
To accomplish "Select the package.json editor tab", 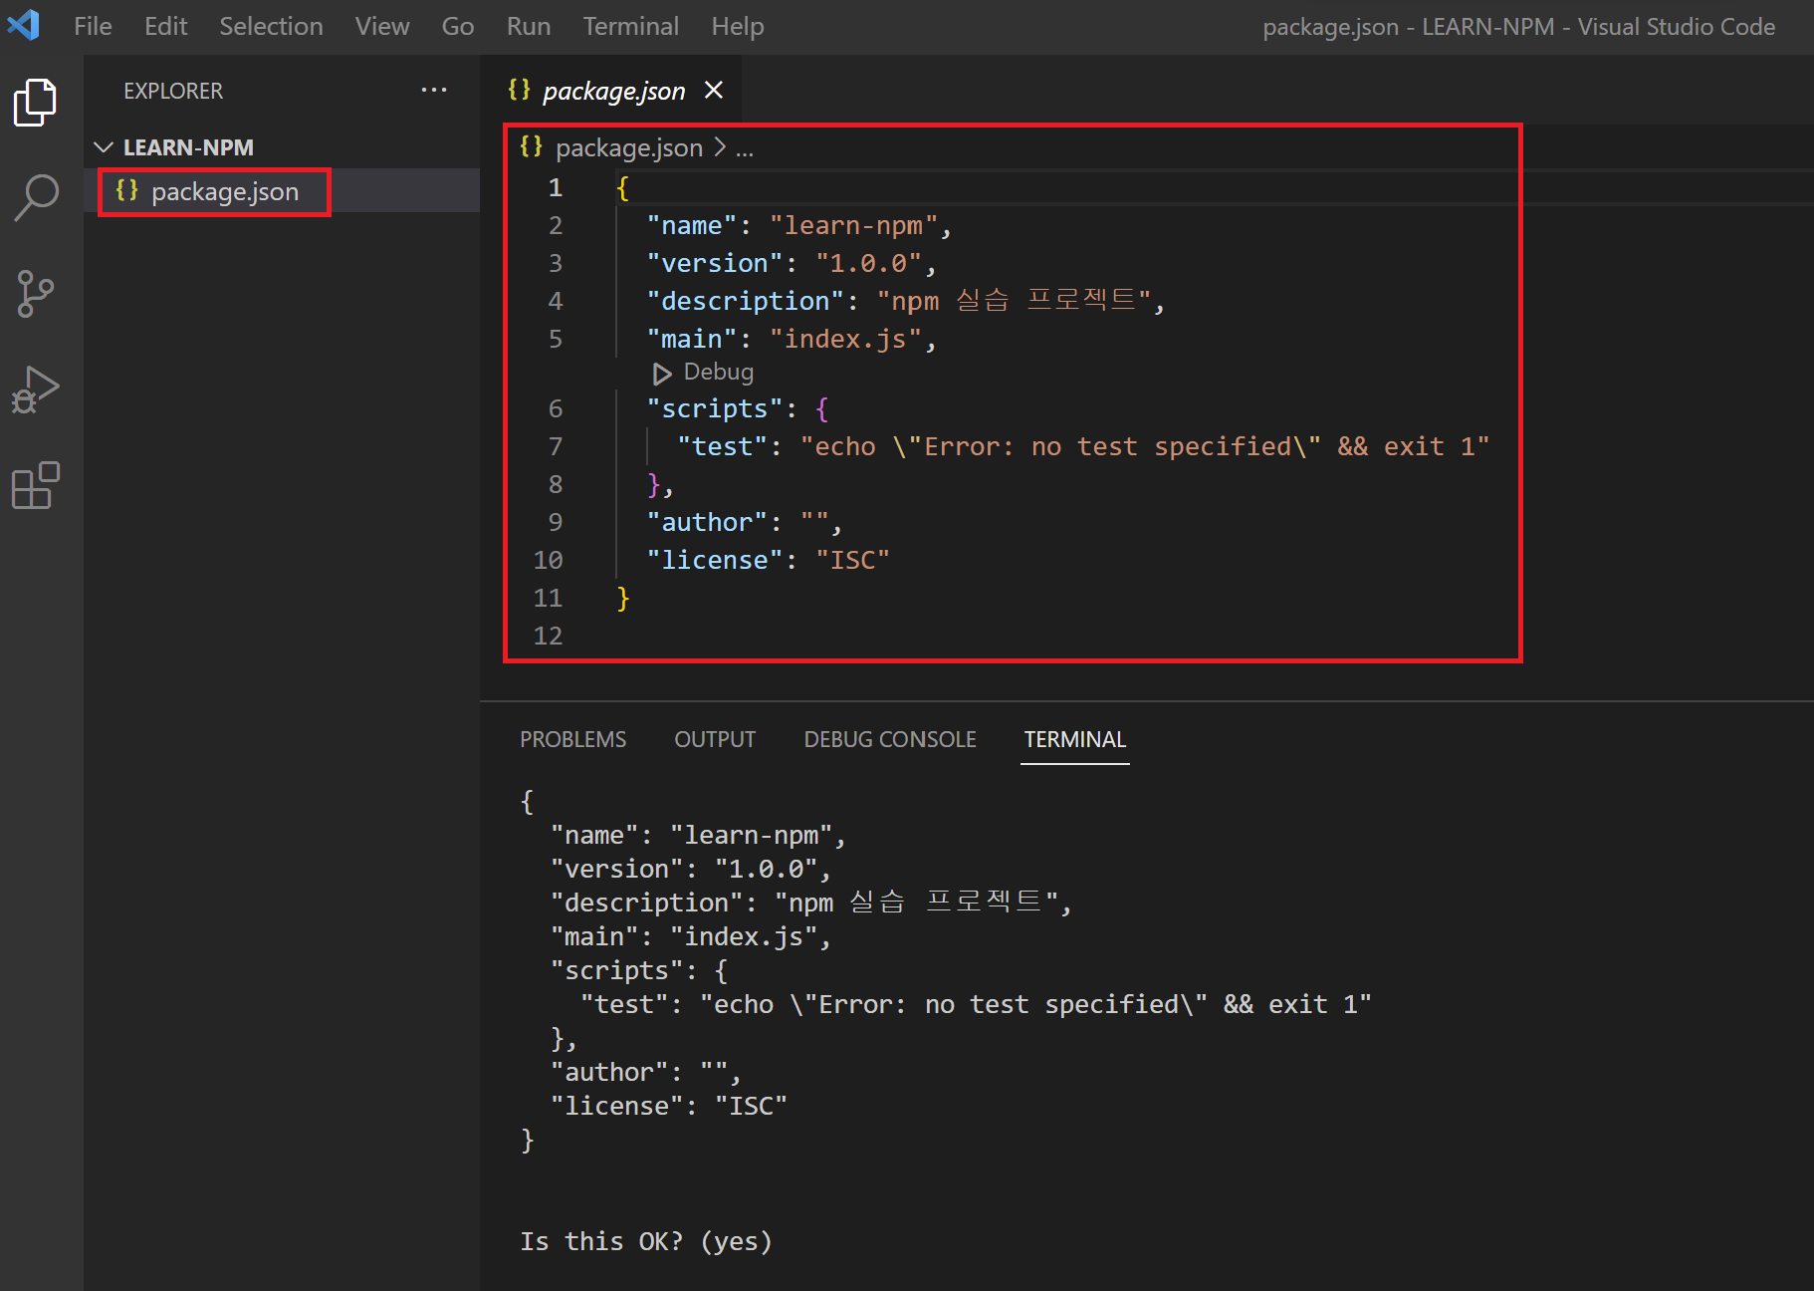I will pyautogui.click(x=612, y=91).
